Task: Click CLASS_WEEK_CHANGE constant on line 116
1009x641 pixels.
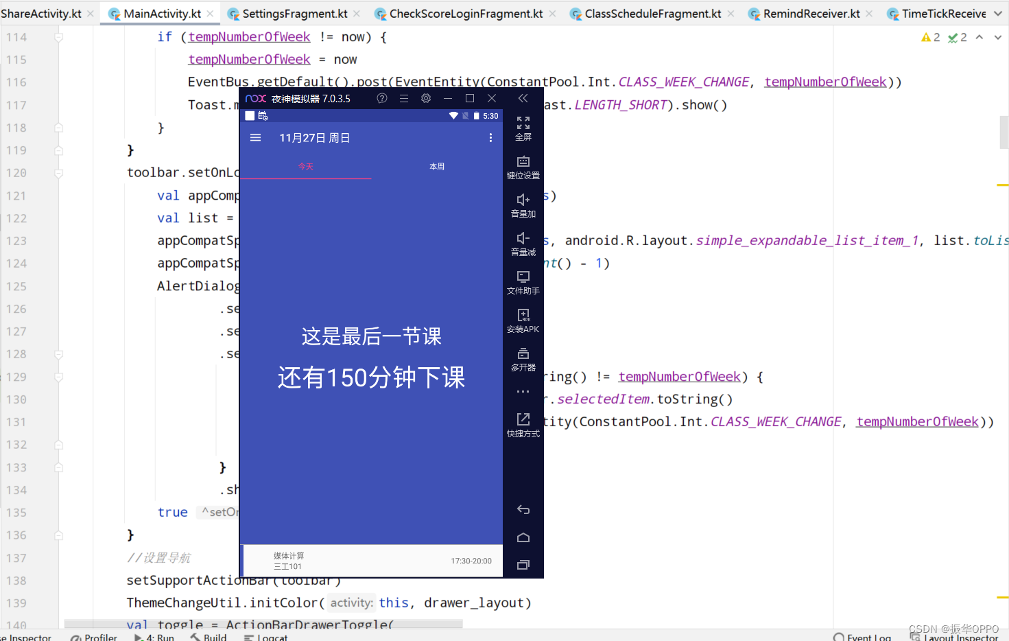Action: (x=684, y=82)
